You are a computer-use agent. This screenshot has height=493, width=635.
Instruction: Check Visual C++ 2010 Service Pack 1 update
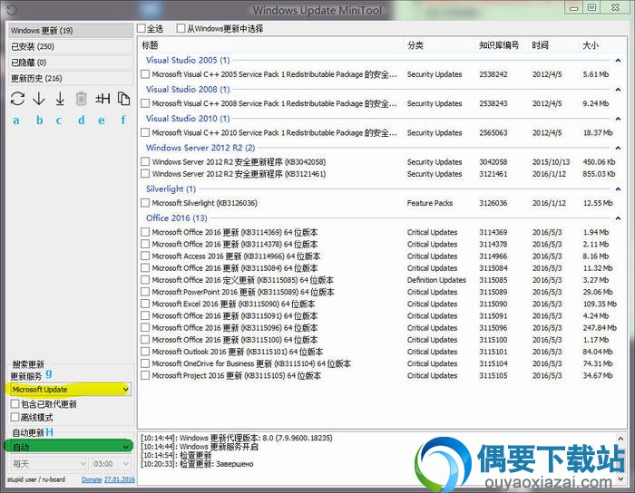pos(145,132)
